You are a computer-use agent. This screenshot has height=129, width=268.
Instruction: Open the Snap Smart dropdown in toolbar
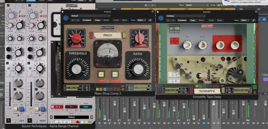click(x=197, y=5)
